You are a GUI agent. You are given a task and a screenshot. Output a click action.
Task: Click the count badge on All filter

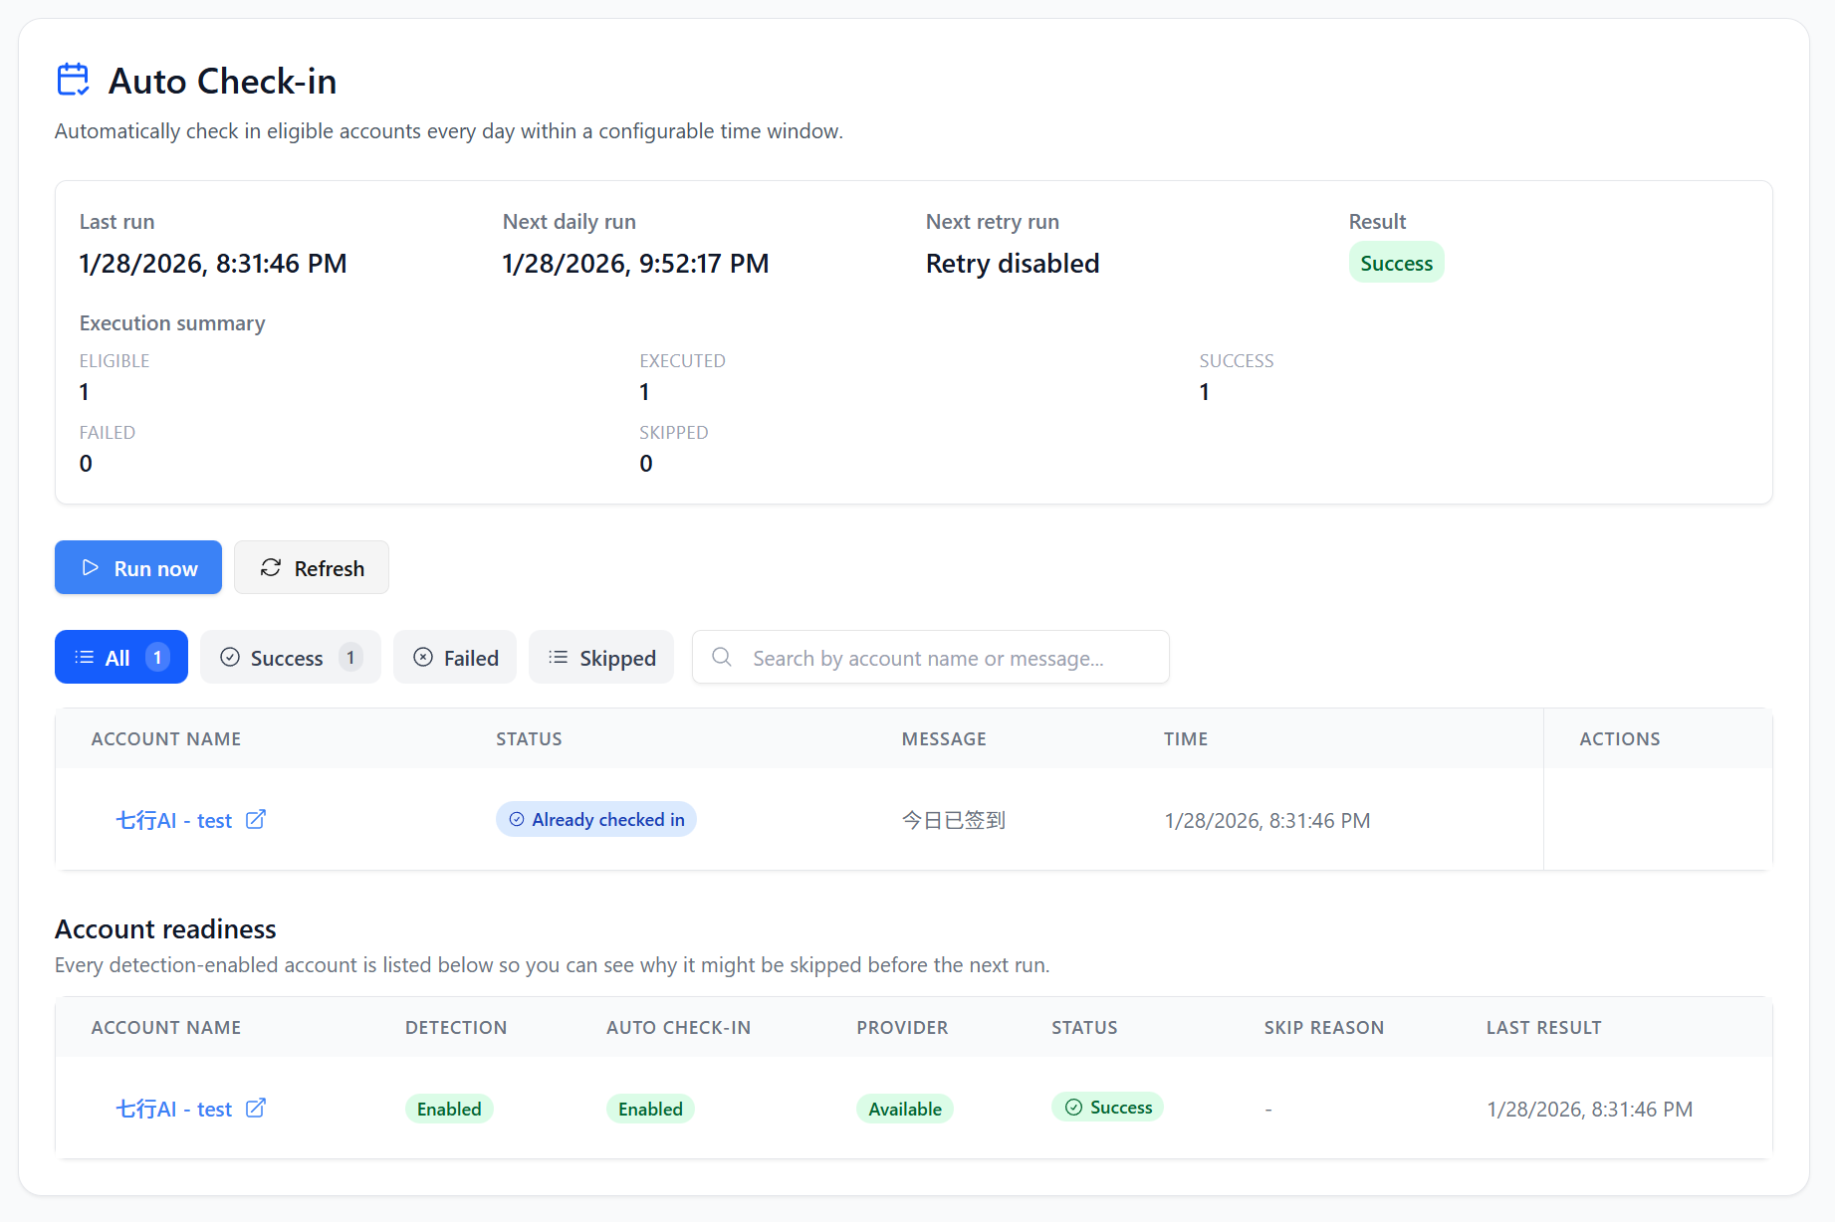157,657
